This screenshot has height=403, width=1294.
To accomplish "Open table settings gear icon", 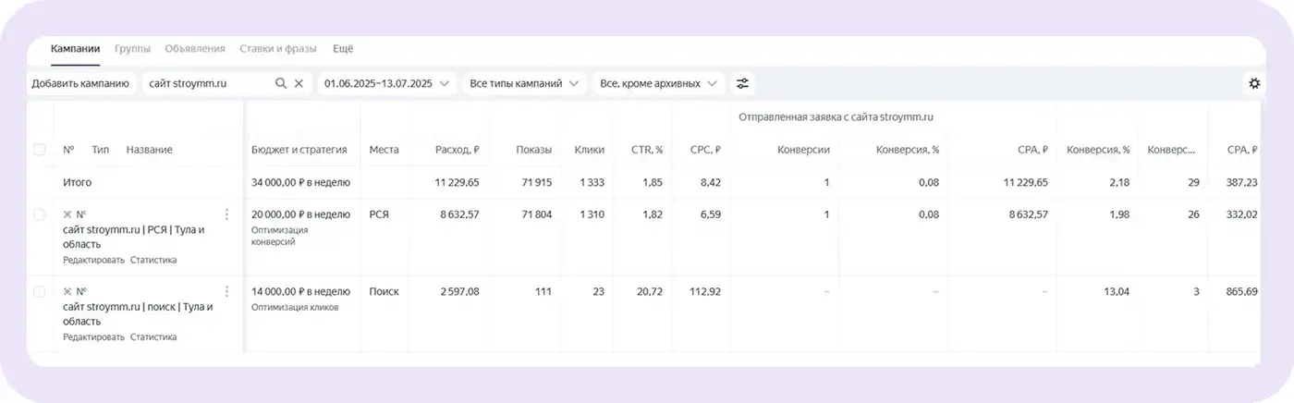I will (1254, 83).
